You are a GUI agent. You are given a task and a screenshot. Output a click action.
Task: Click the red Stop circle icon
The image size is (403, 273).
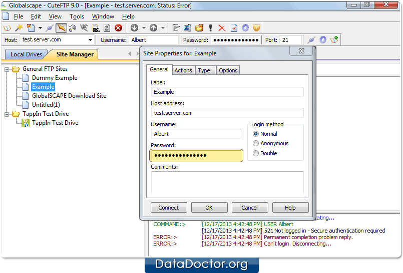(x=118, y=27)
